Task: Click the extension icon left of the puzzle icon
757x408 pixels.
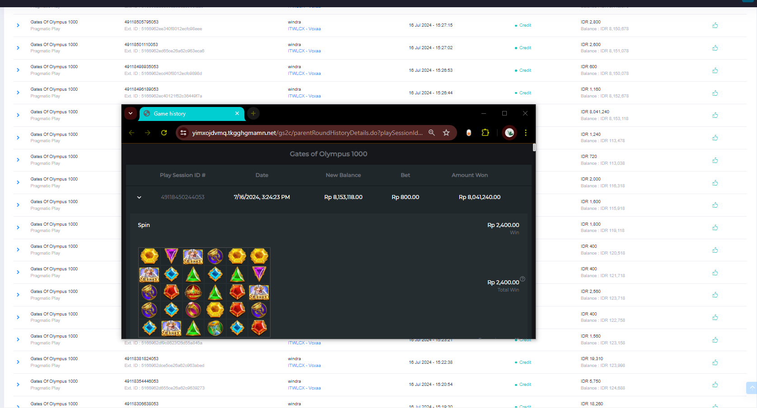Action: [x=469, y=133]
